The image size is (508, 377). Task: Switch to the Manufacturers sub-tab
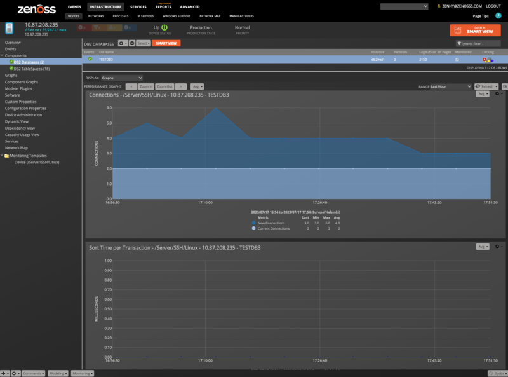(242, 16)
